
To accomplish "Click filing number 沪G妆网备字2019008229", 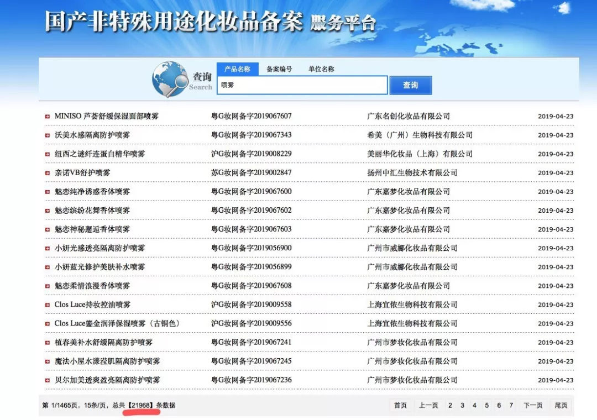I will pyautogui.click(x=252, y=154).
